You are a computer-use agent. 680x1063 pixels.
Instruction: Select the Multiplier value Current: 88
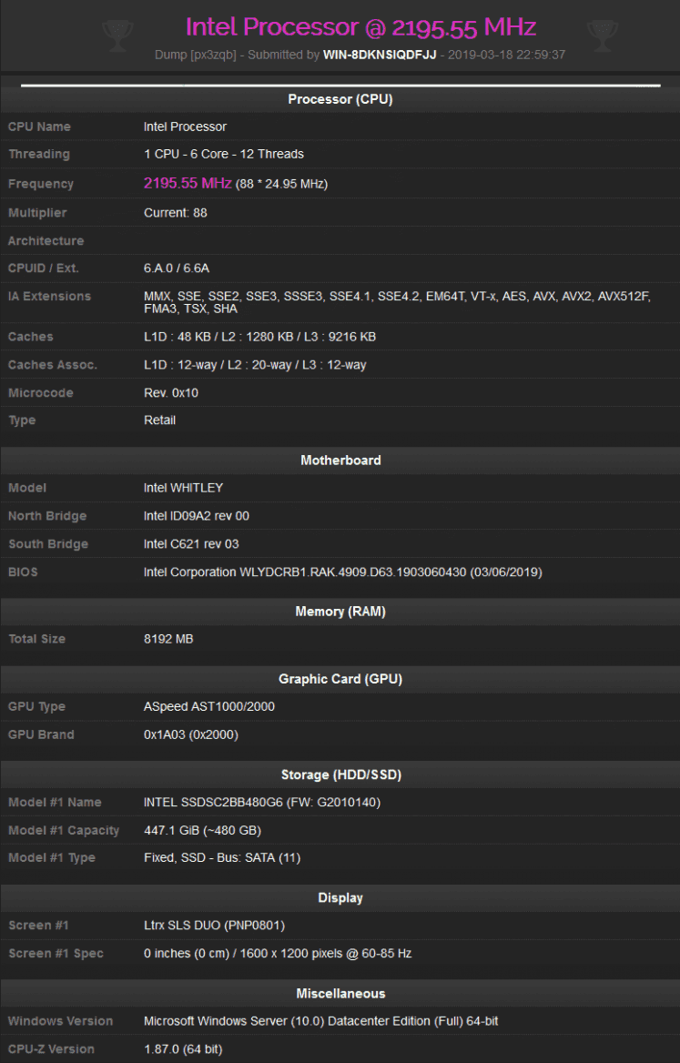(176, 213)
